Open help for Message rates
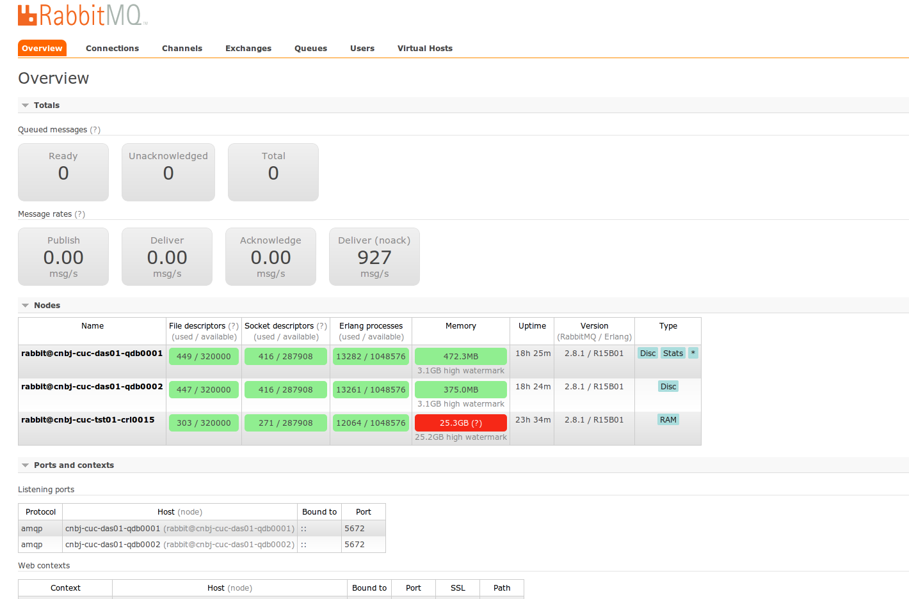 [x=79, y=214]
